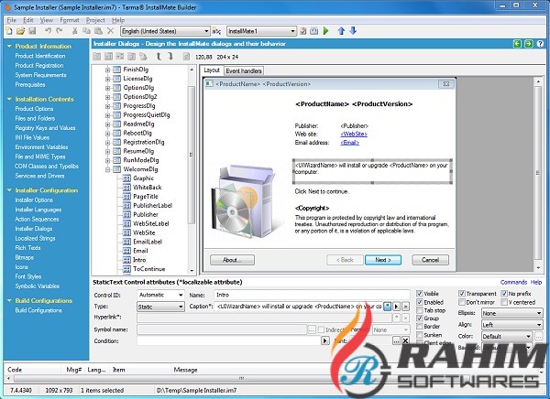Screen dimensions: 550x399
Task: Open Installer Dialogs in left sidebar
Action: (34, 229)
